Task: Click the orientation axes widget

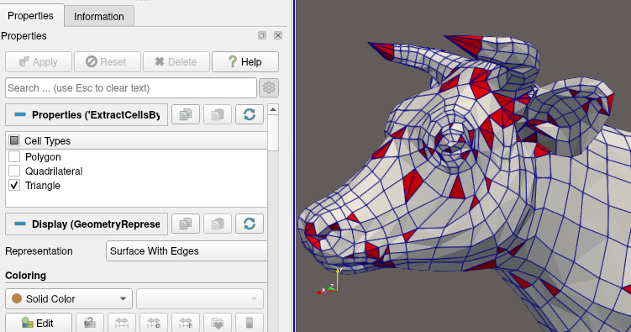Action: (330, 281)
